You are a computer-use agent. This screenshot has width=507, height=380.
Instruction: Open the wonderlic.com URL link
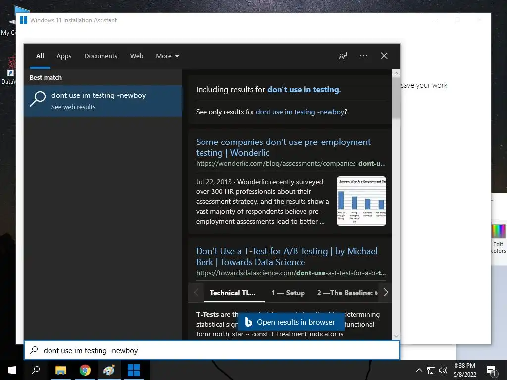click(291, 163)
